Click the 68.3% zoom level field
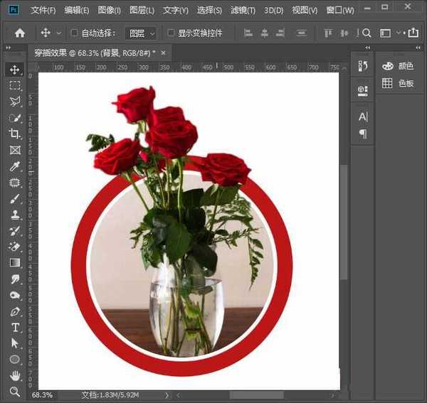The image size is (427, 403). point(41,394)
